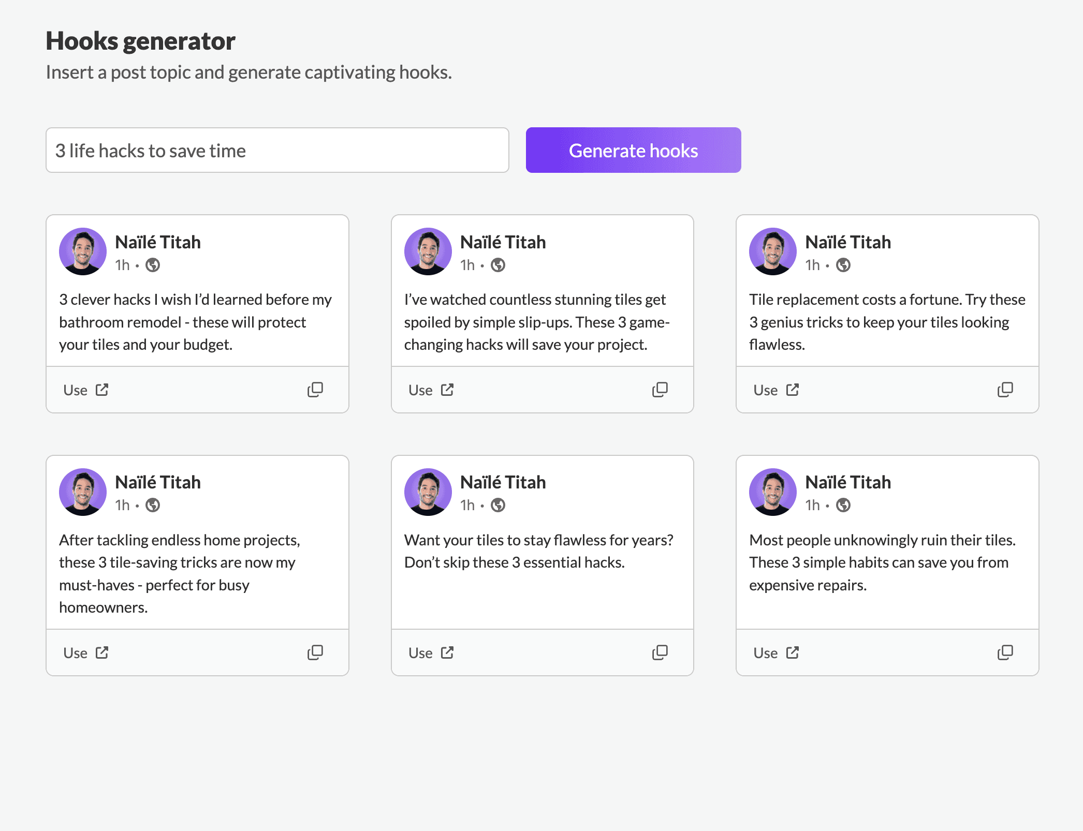The width and height of the screenshot is (1083, 831).
Task: Focus the post topic input field
Action: pos(277,151)
